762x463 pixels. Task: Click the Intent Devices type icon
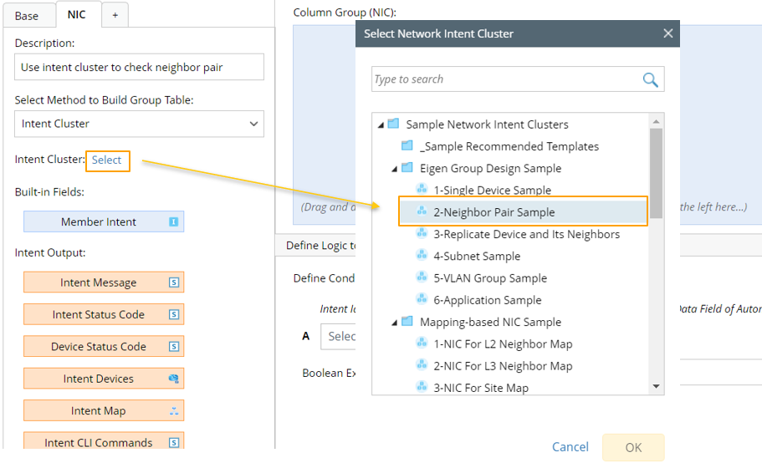click(x=174, y=379)
